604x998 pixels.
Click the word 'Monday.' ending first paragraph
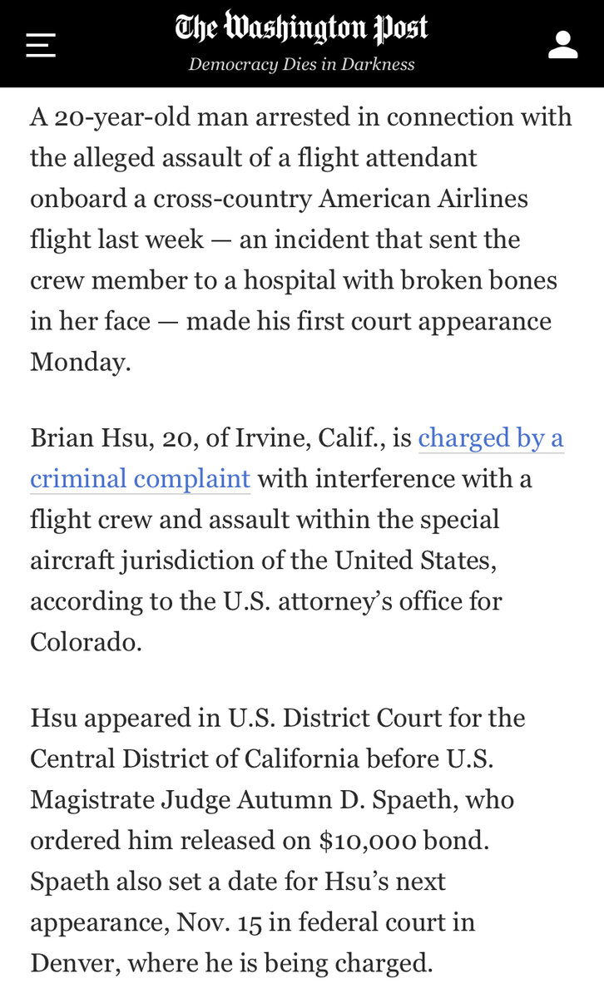click(x=81, y=361)
